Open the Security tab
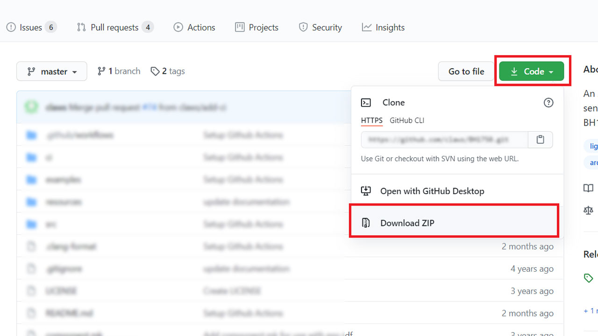The image size is (598, 336). pos(320,28)
